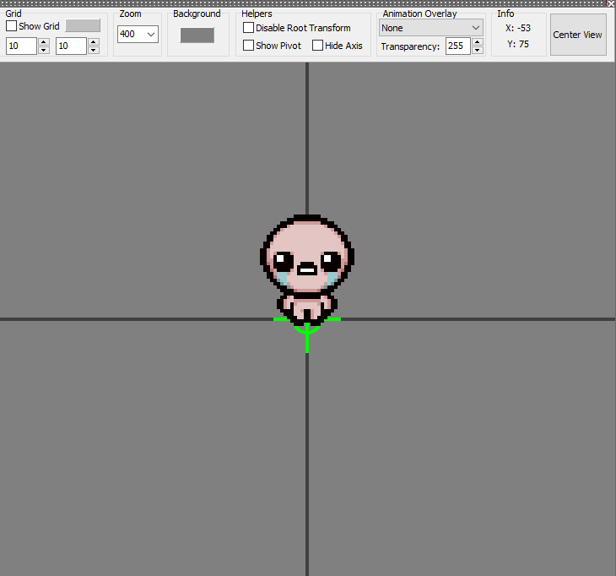Enable the Show Grid checkbox

[x=12, y=26]
